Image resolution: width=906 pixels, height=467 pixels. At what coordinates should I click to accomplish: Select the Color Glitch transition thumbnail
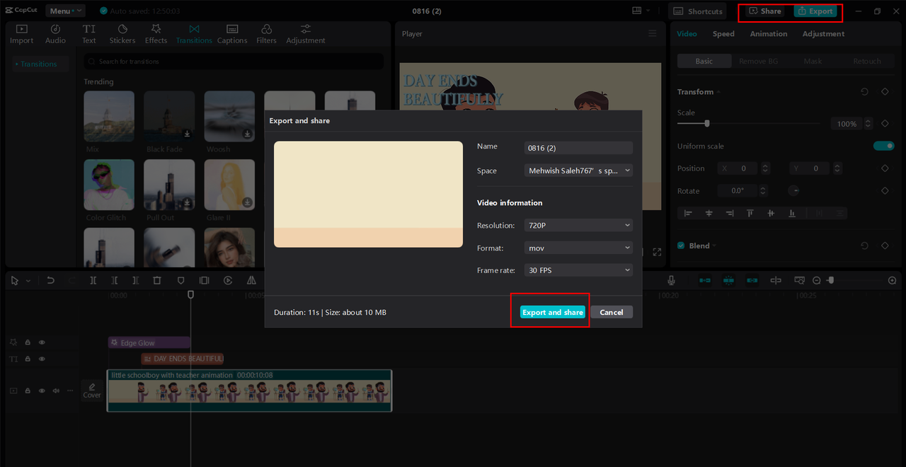109,185
